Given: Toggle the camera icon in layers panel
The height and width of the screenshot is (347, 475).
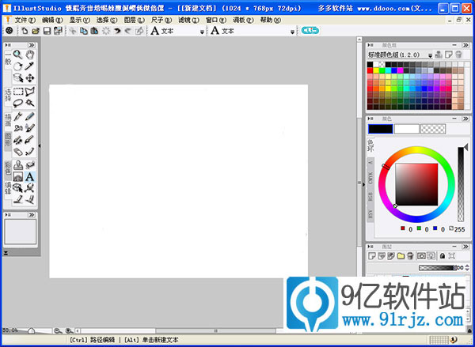Looking at the screenshot, I should [421, 256].
